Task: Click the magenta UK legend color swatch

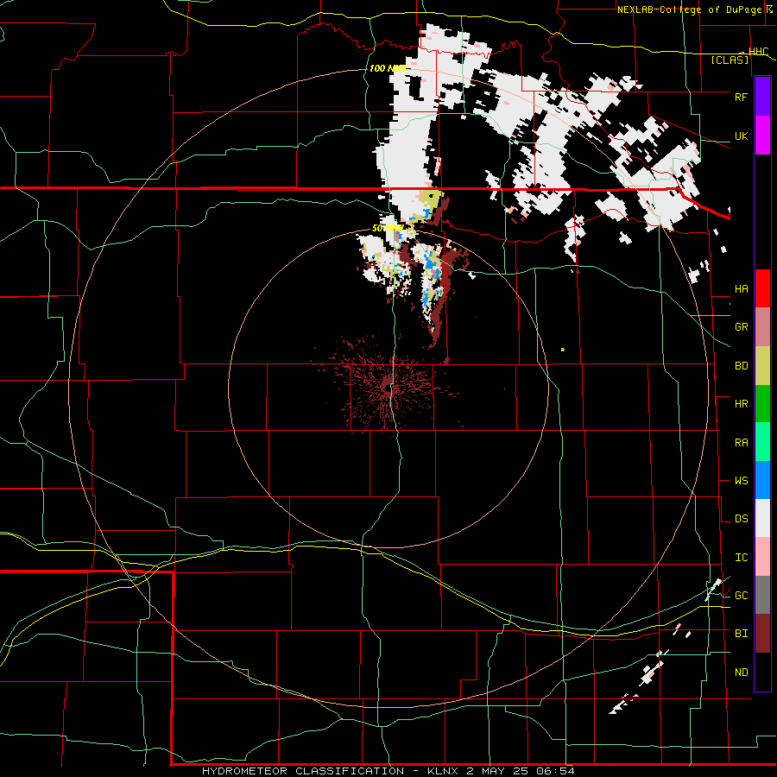Action: coord(762,136)
